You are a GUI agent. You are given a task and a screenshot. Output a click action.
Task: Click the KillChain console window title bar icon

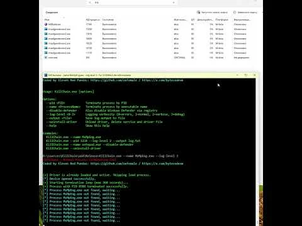click(x=46, y=75)
